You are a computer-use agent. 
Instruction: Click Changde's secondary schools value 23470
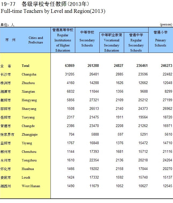pyautogui.click(x=94, y=126)
